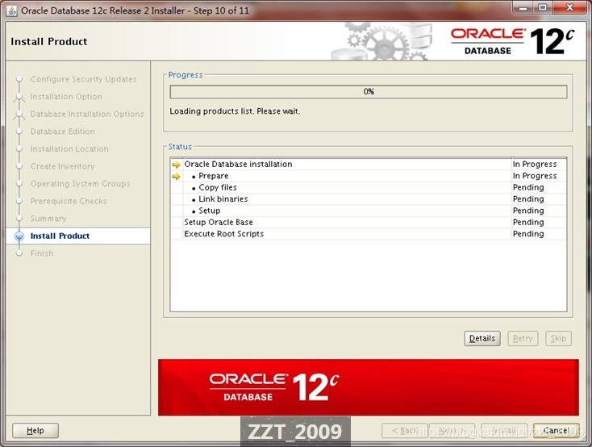Click the Back button
This screenshot has height=447, width=592.
pyautogui.click(x=404, y=430)
